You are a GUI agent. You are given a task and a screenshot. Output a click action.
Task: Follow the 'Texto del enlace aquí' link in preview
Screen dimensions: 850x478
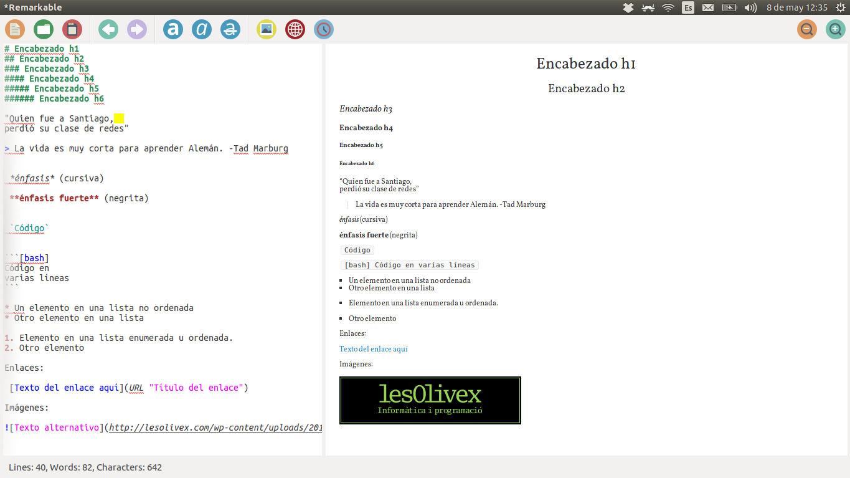click(x=374, y=349)
